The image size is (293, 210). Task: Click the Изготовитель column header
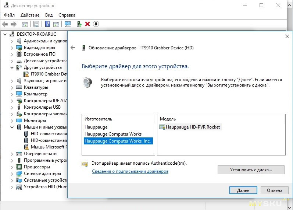pos(98,119)
